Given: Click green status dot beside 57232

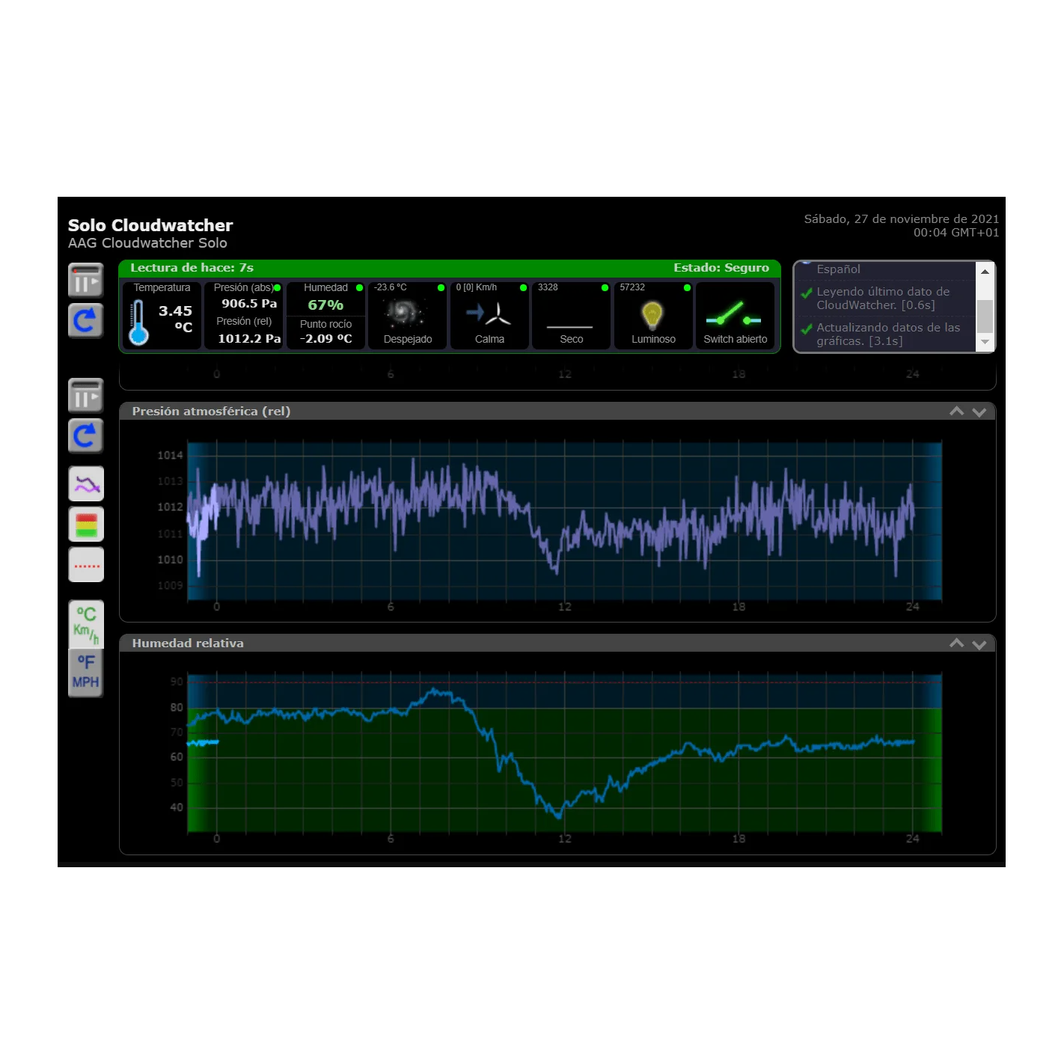Looking at the screenshot, I should tap(687, 288).
